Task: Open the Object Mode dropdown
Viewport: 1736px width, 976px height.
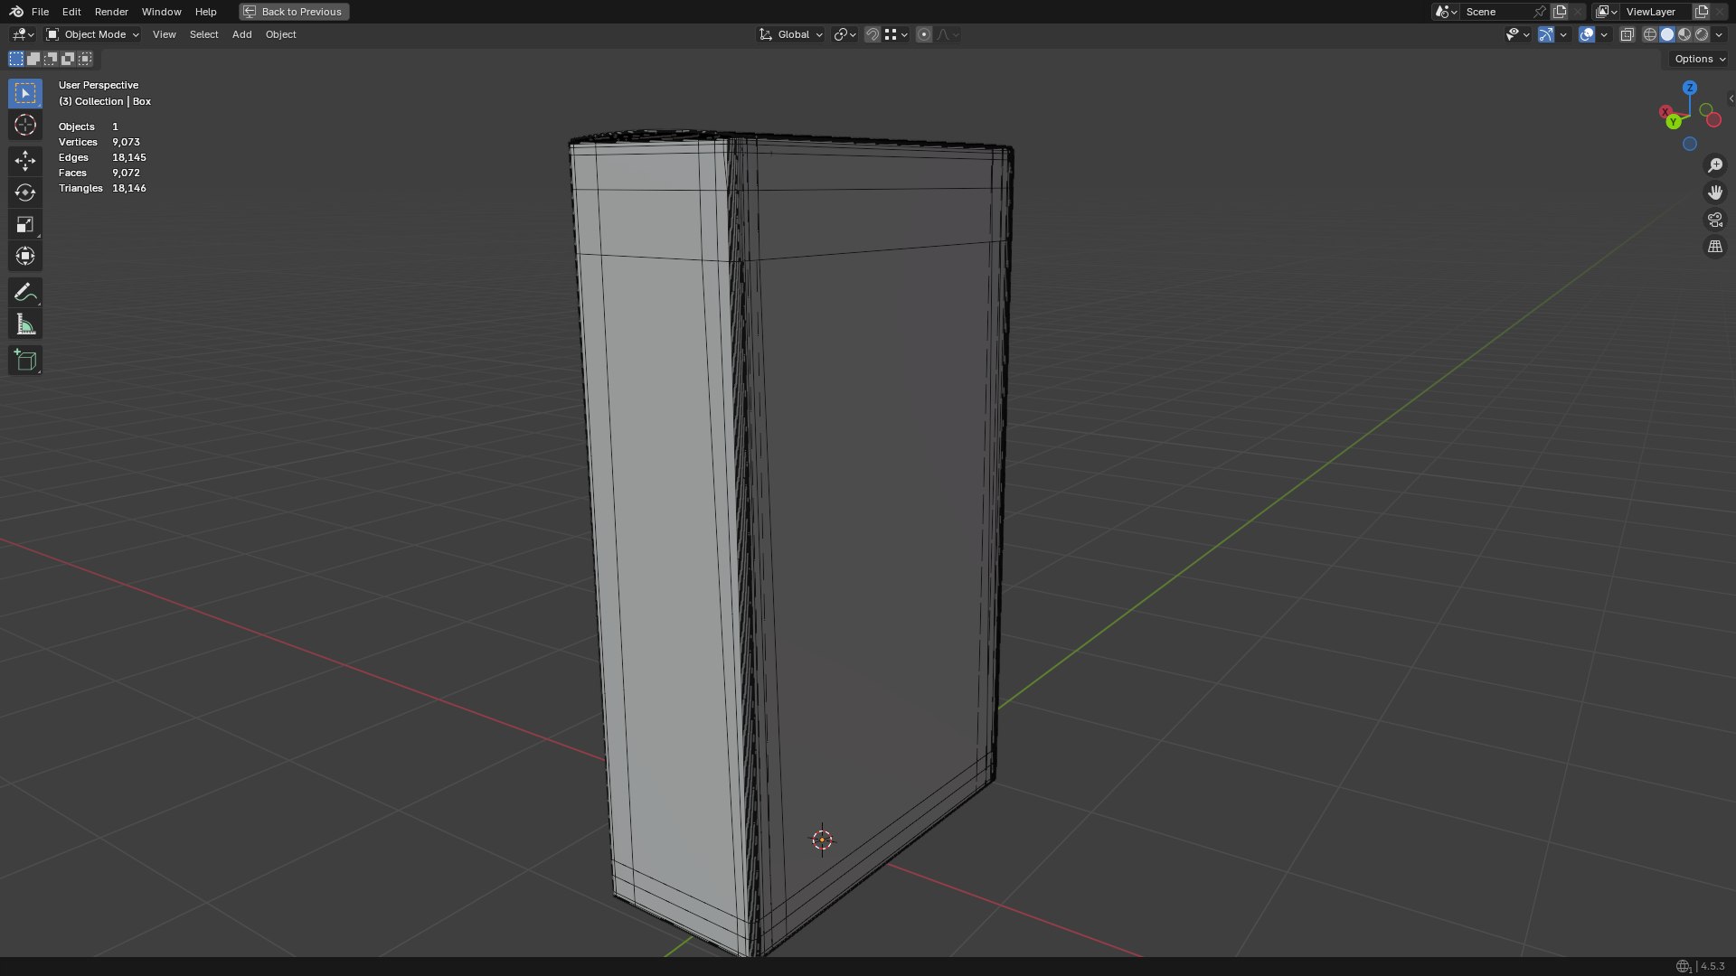Action: click(92, 34)
